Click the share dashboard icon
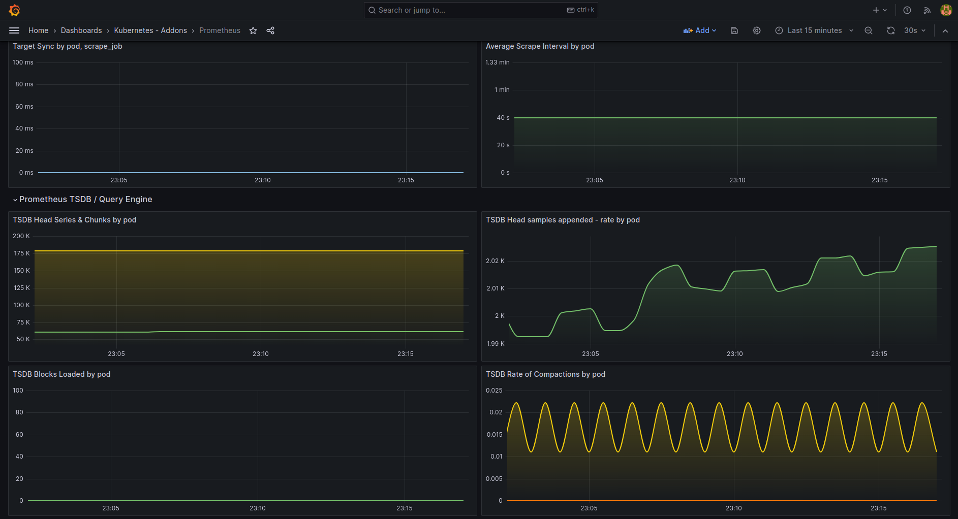 tap(270, 30)
